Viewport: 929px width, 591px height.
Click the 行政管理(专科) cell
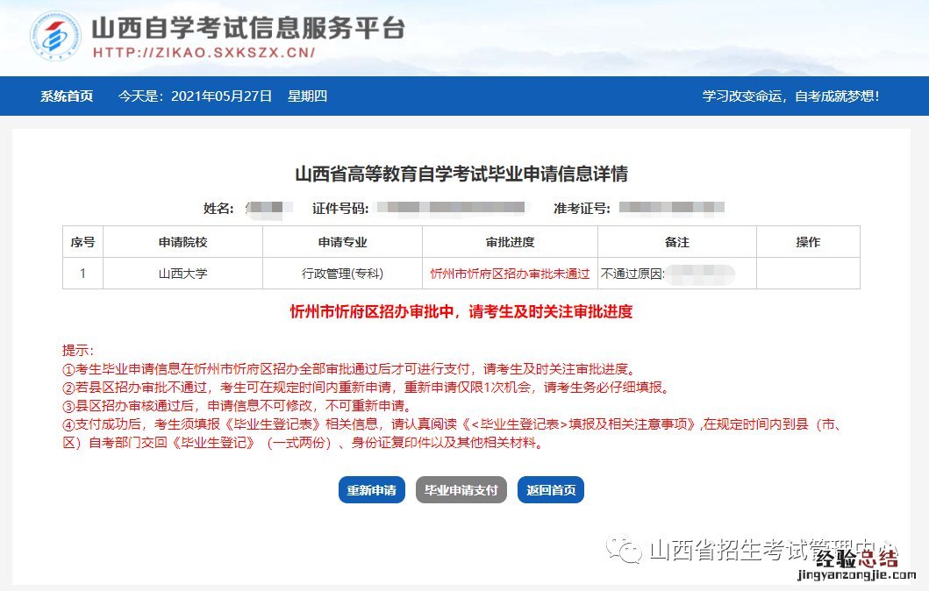click(342, 273)
